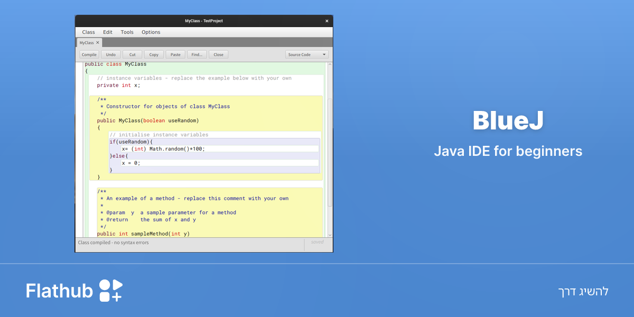Click the "Flathub" wordmark text
The height and width of the screenshot is (317, 634).
[59, 291]
